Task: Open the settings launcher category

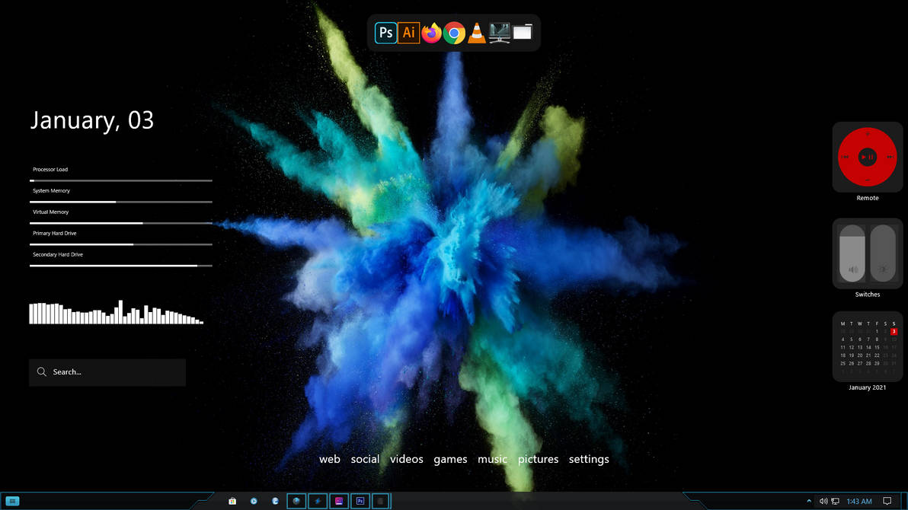Action: (589, 459)
